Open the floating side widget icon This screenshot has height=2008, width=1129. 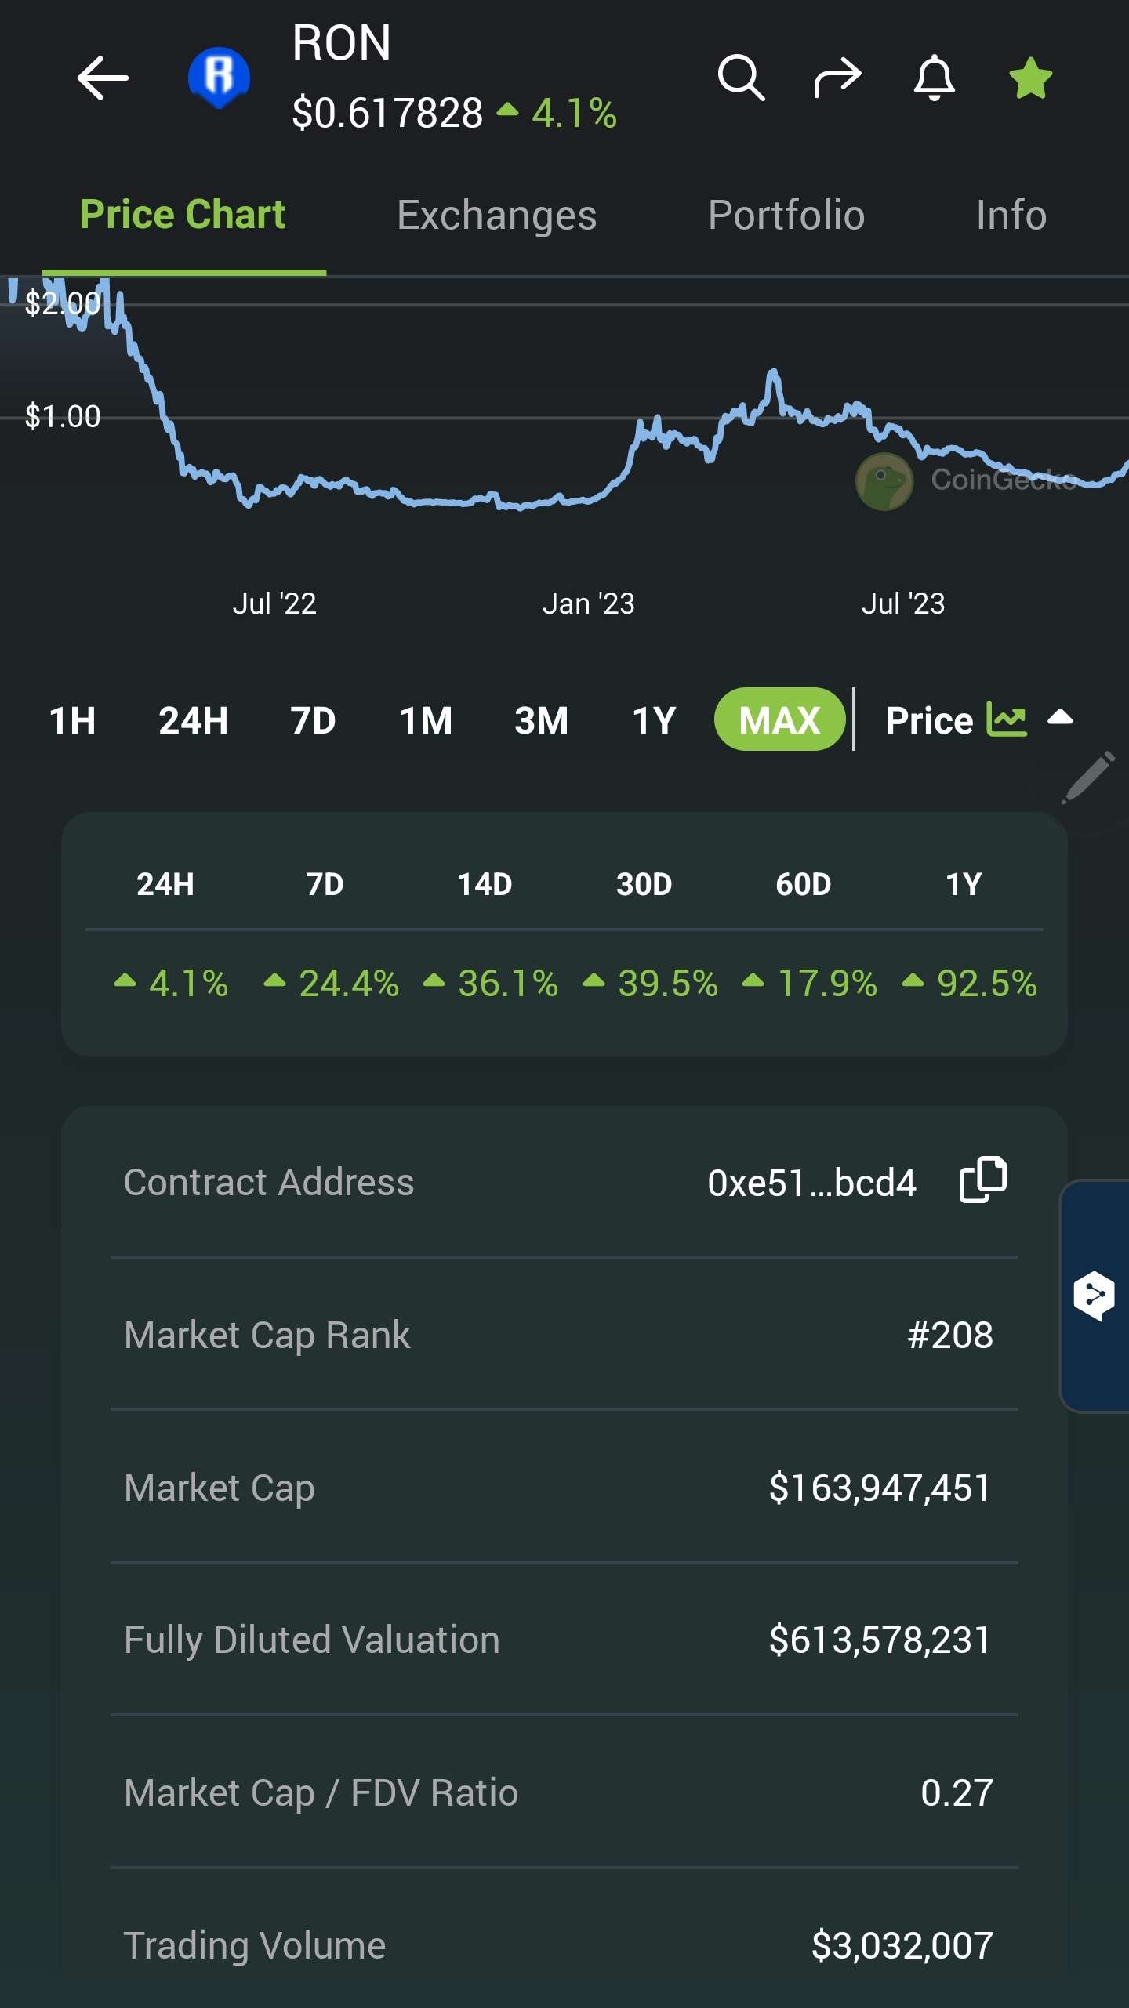[1095, 1296]
